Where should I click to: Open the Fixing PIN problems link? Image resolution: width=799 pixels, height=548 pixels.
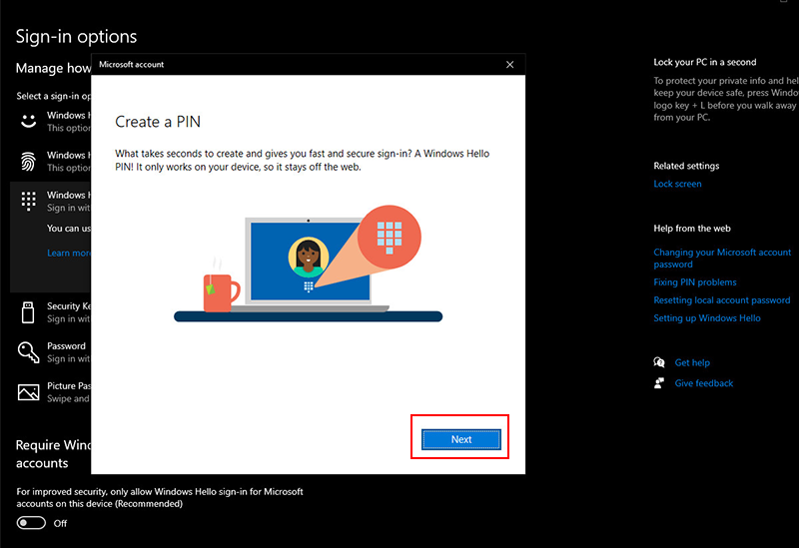695,282
